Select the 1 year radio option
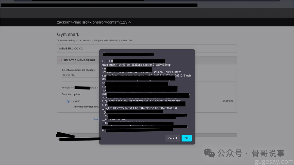Screen dimensions: 294x165 coord(68,101)
